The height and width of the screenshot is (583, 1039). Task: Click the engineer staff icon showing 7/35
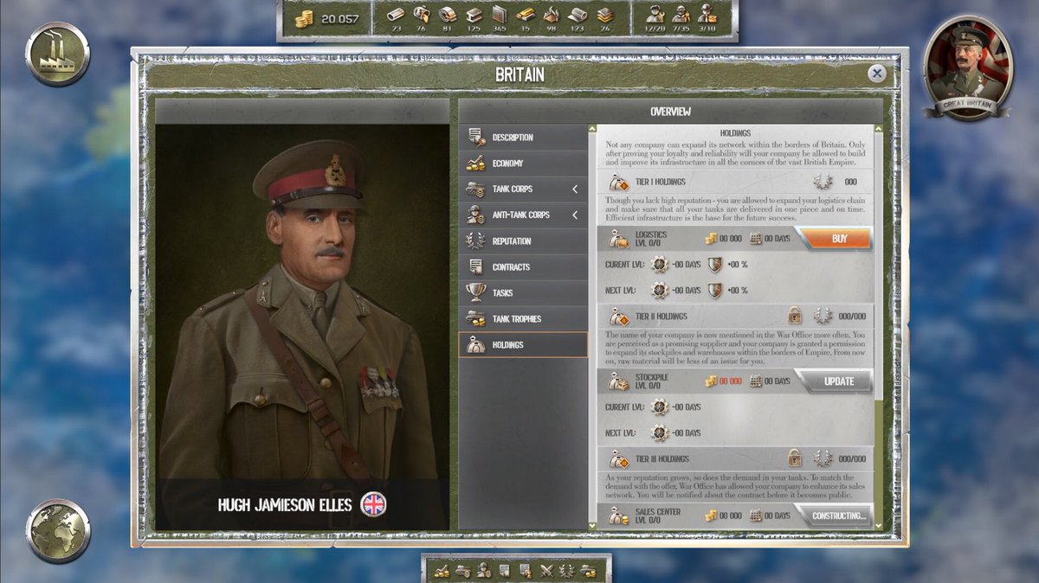tap(681, 14)
